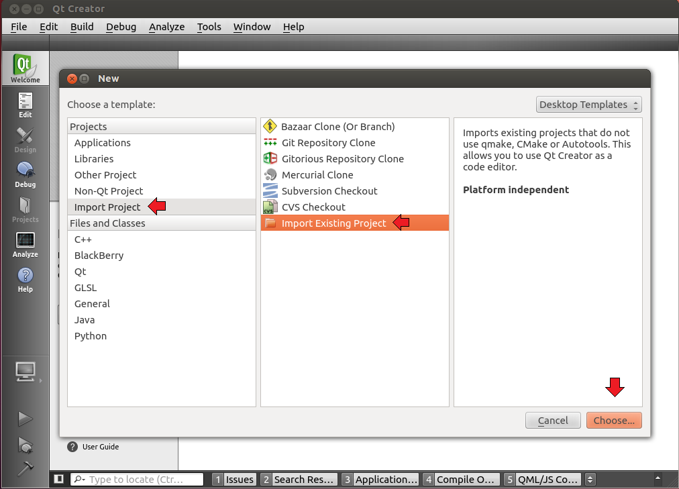
Task: Select Bazaar Clone (Or Branch) template
Action: click(355, 126)
